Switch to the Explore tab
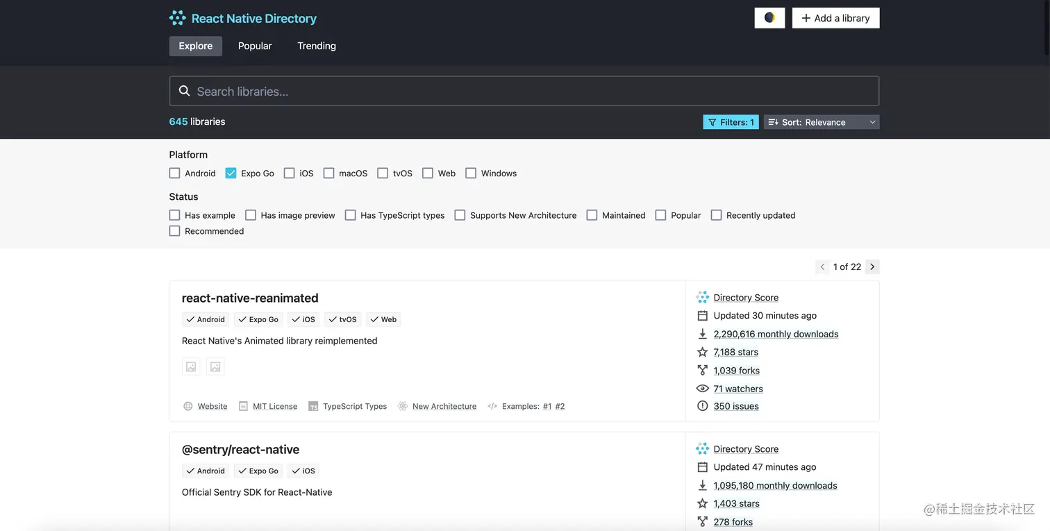This screenshot has width=1050, height=531. tap(196, 46)
